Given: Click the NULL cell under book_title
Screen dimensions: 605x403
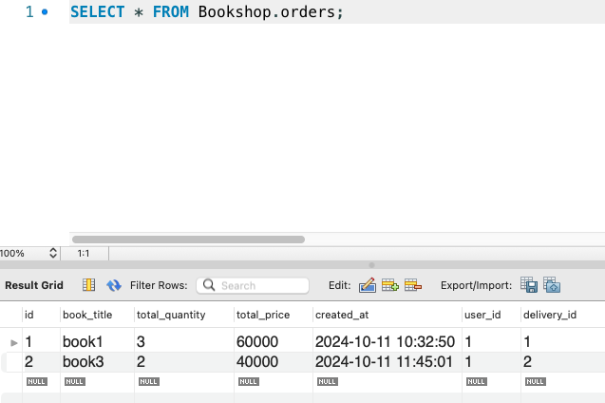Looking at the screenshot, I should click(x=74, y=381).
